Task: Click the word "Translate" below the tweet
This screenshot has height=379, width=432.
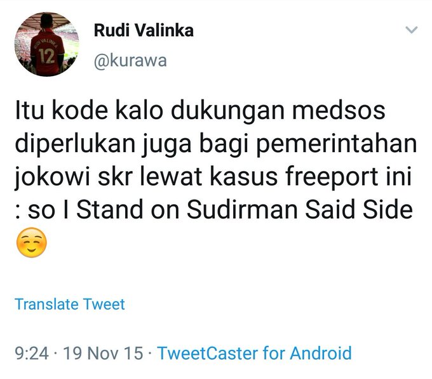Action: [x=46, y=304]
